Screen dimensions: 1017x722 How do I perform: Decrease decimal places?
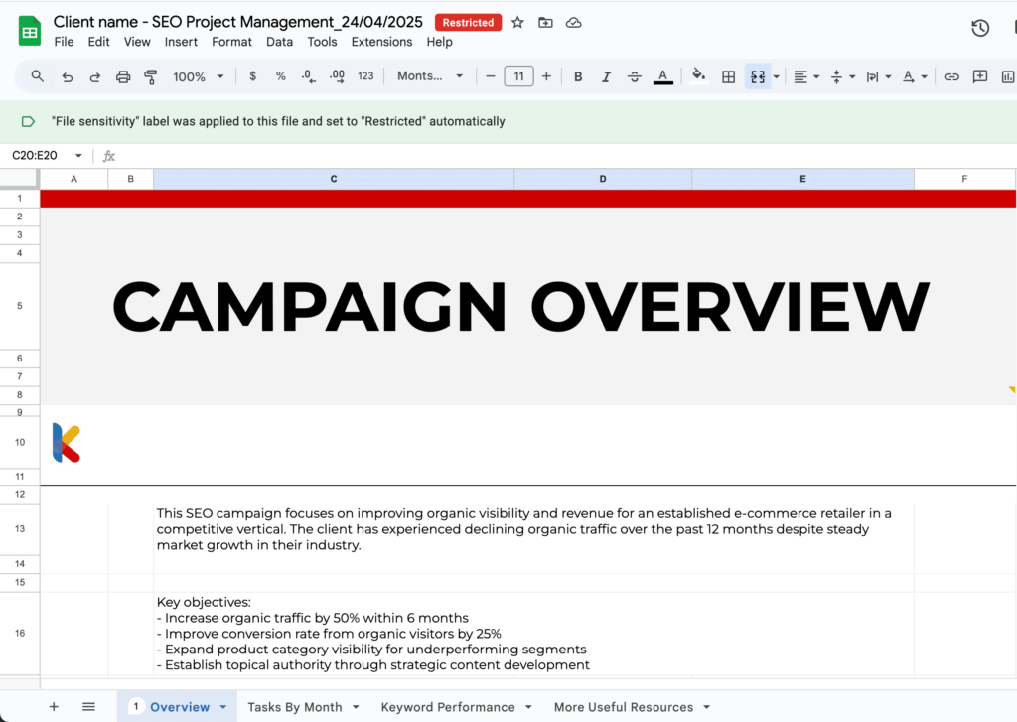click(308, 76)
